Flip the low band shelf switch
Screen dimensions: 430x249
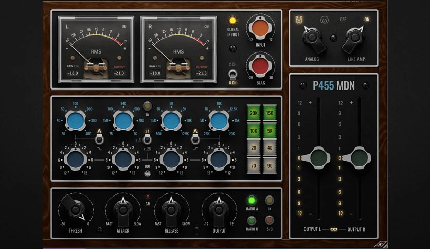point(99,139)
